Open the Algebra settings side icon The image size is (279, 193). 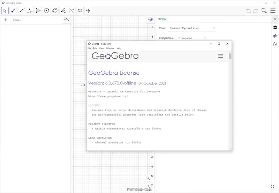pyautogui.click(x=275, y=44)
